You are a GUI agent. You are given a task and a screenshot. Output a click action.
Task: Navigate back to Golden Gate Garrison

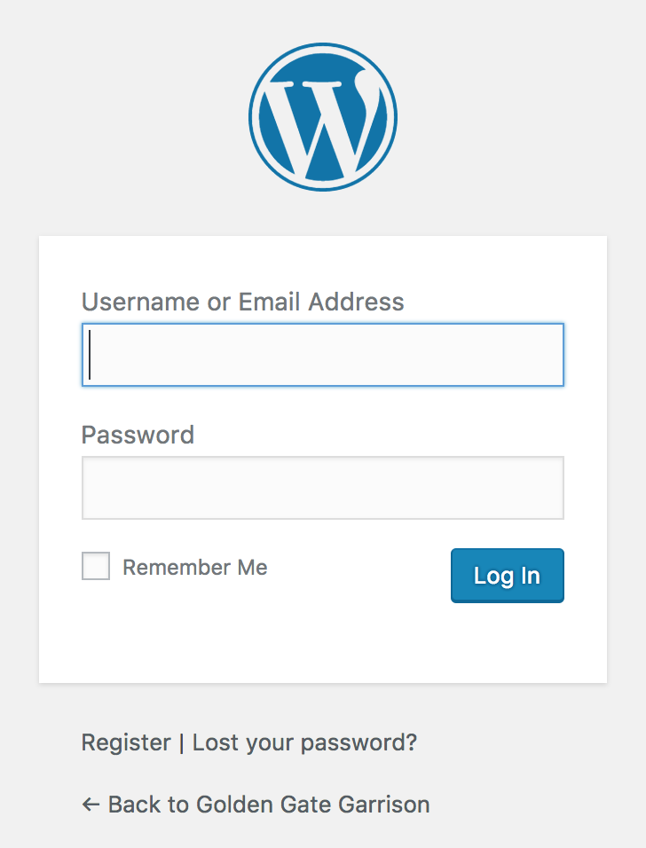(266, 804)
